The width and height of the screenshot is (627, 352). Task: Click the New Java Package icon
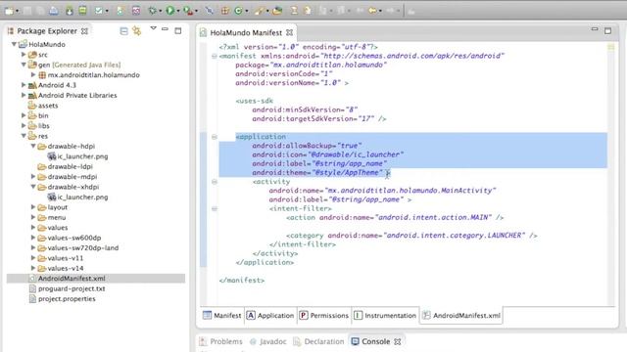[225, 11]
